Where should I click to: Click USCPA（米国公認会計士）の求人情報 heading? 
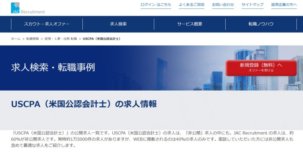tap(84, 104)
